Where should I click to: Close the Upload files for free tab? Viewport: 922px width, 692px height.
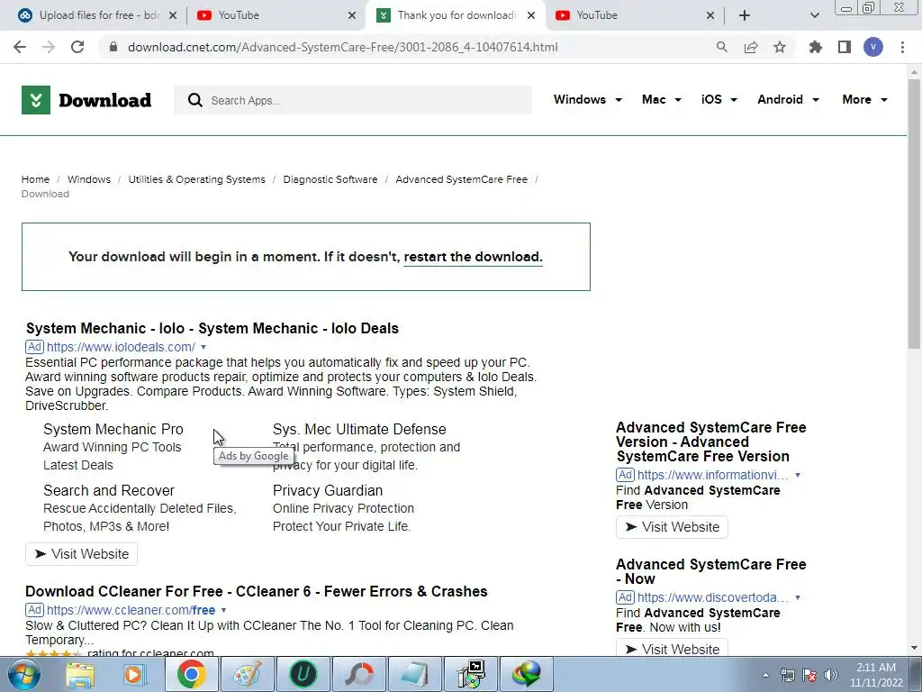(173, 15)
